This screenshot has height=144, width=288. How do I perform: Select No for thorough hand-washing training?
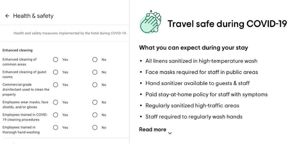coord(95,127)
